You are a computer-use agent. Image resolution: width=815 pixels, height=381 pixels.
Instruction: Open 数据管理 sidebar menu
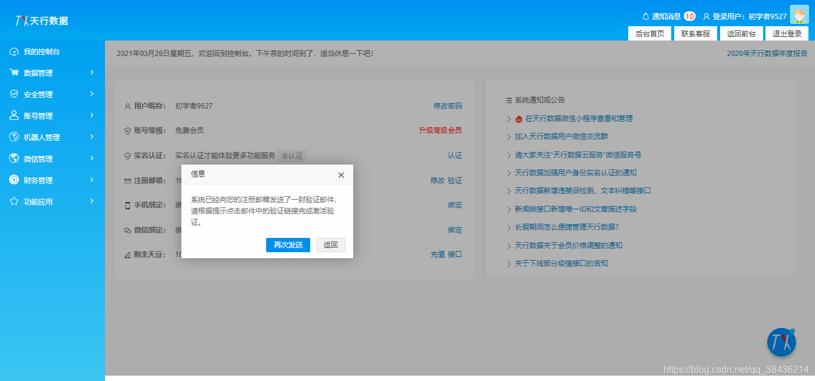click(x=53, y=73)
